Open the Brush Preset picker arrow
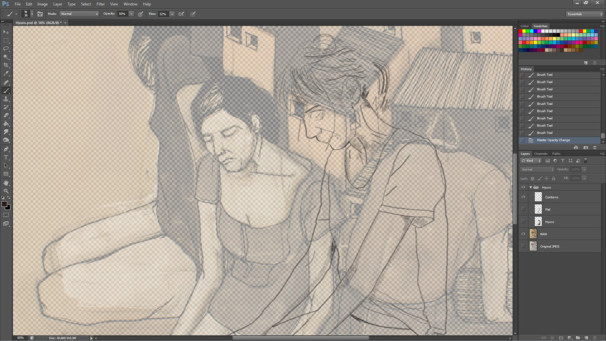This screenshot has height=341, width=606. click(32, 14)
